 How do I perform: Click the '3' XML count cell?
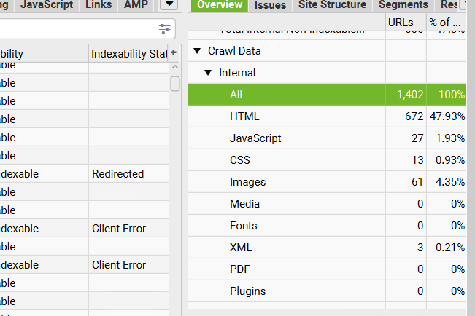point(406,248)
